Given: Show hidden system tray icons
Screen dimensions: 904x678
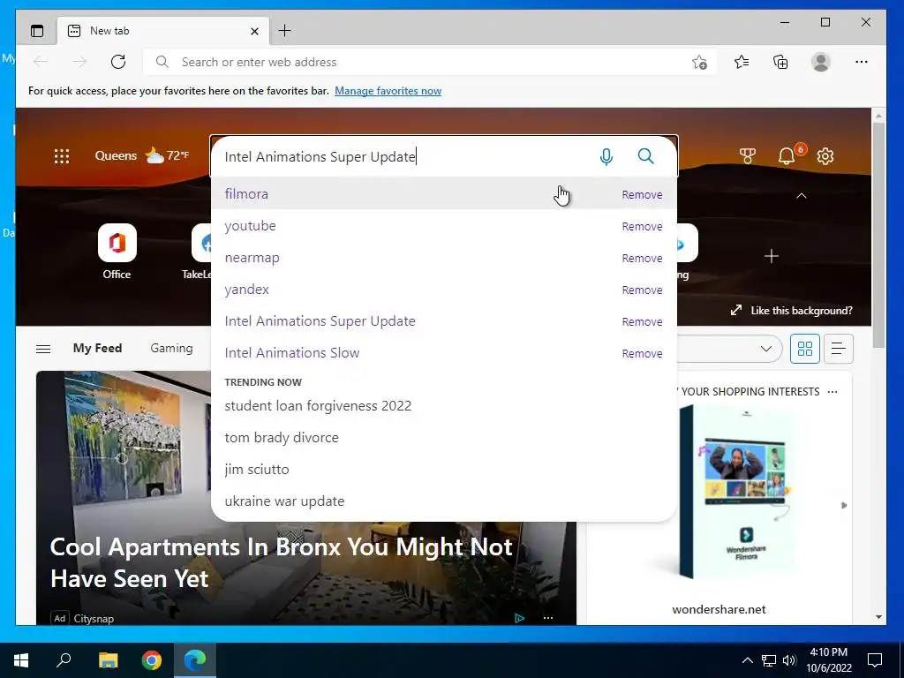Looking at the screenshot, I should click(747, 660).
